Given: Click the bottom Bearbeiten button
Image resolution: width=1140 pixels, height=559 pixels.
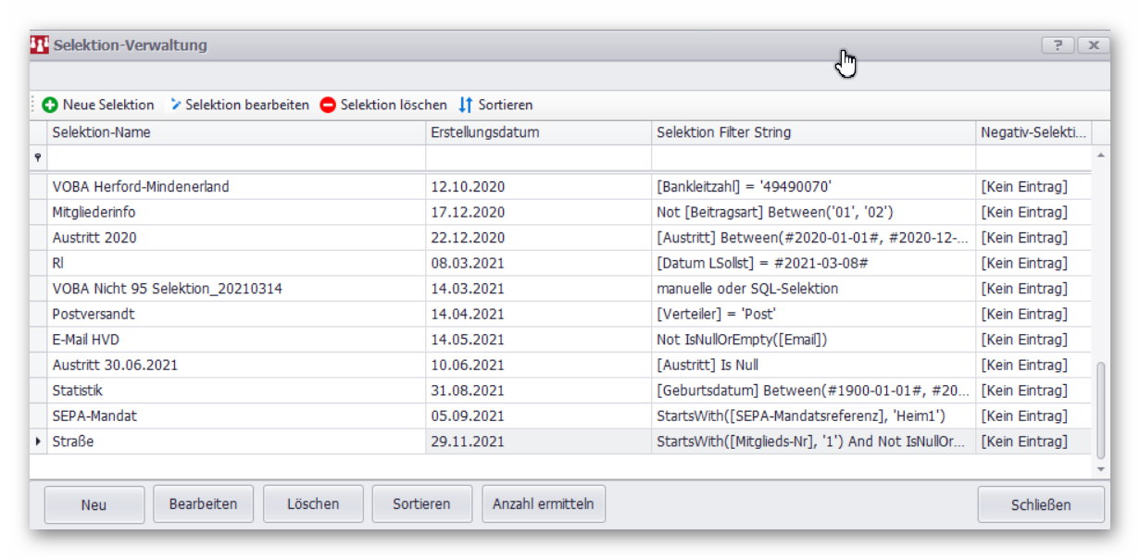Looking at the screenshot, I should pos(203,504).
